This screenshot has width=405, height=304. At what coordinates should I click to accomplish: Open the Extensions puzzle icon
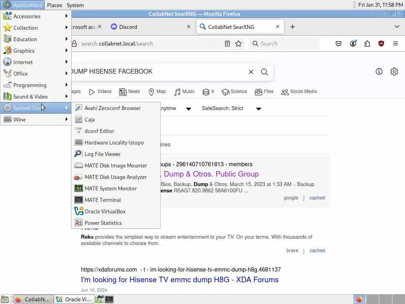367,44
